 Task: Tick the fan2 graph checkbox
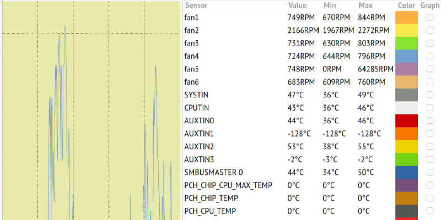tap(430, 30)
